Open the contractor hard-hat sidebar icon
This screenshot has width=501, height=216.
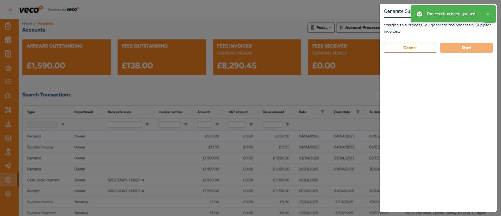tap(8, 152)
